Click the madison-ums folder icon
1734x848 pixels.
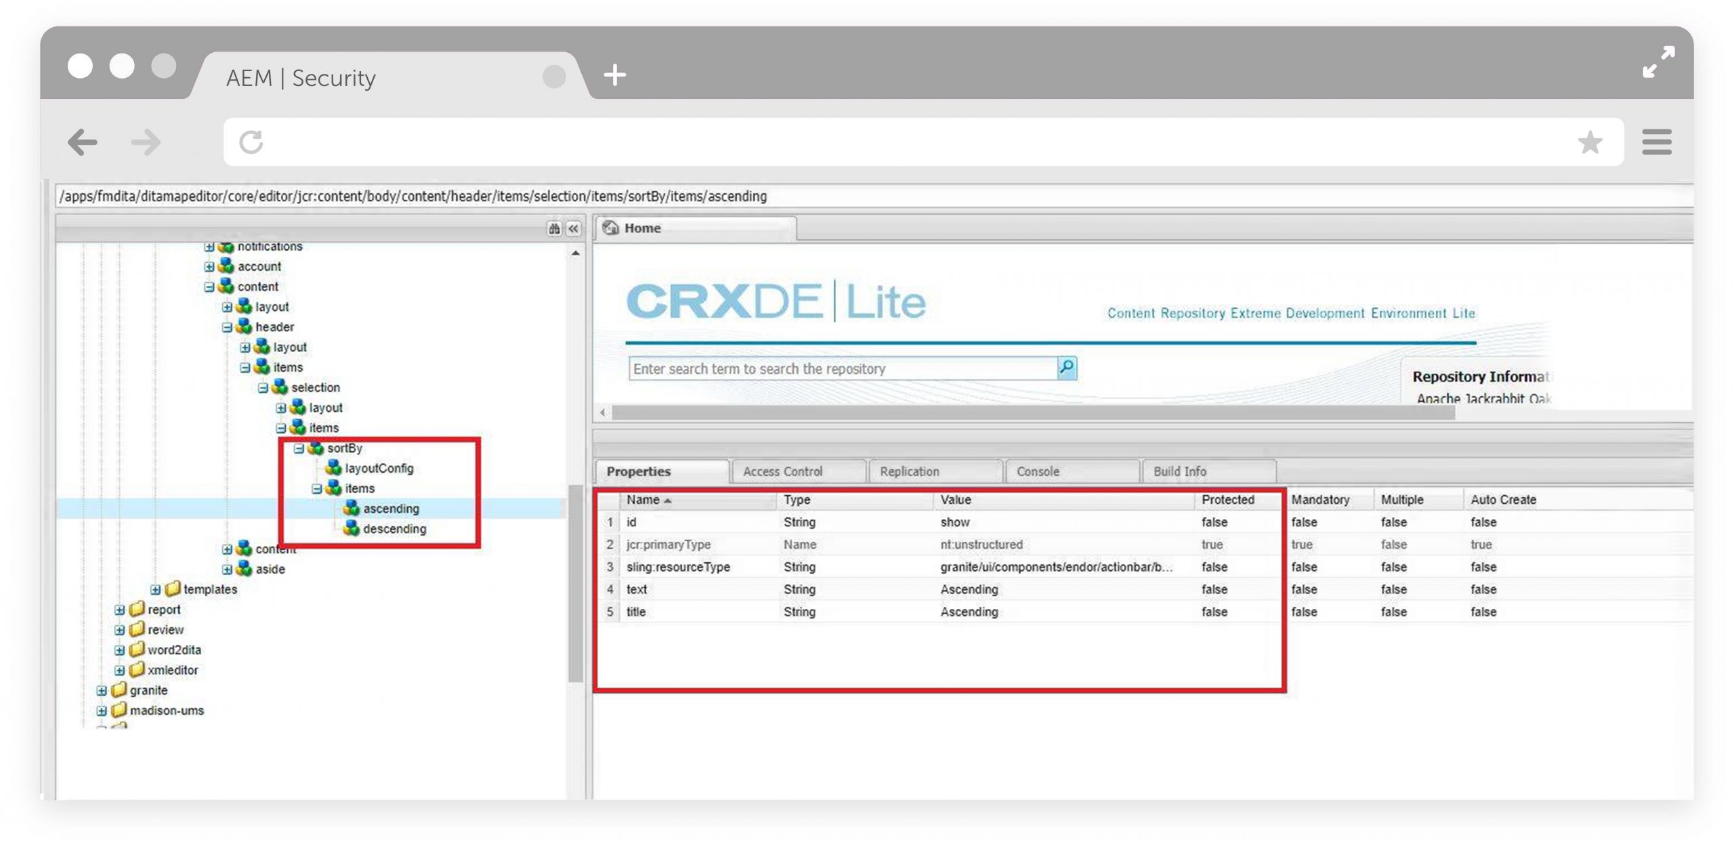pyautogui.click(x=119, y=710)
